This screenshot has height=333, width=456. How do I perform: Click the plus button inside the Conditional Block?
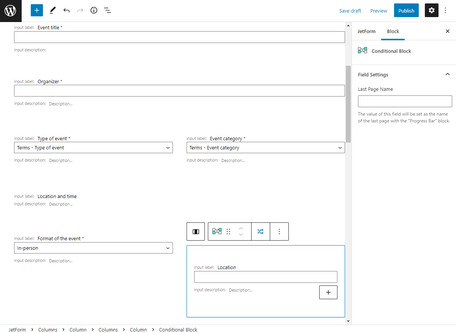coord(328,292)
